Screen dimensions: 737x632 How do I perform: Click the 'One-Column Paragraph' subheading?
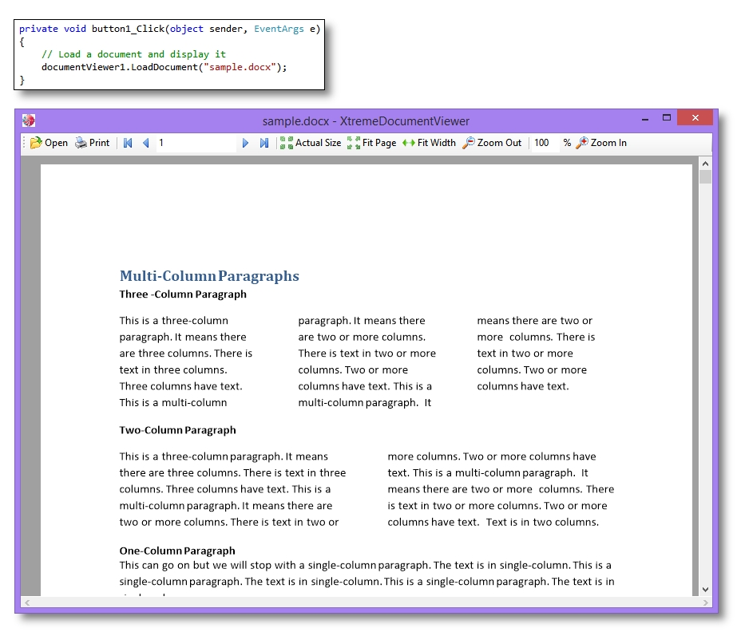tap(177, 551)
